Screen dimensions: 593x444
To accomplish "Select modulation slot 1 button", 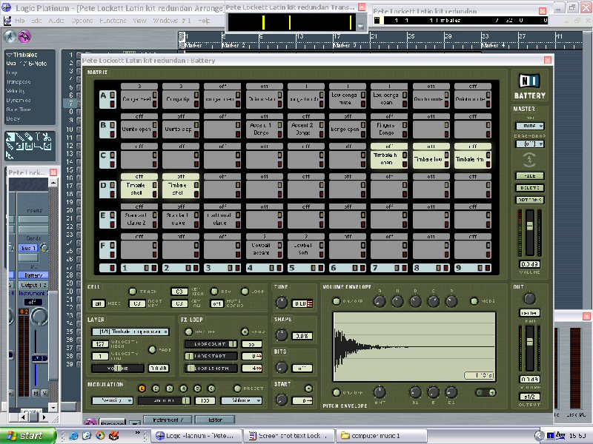I will 142,388.
